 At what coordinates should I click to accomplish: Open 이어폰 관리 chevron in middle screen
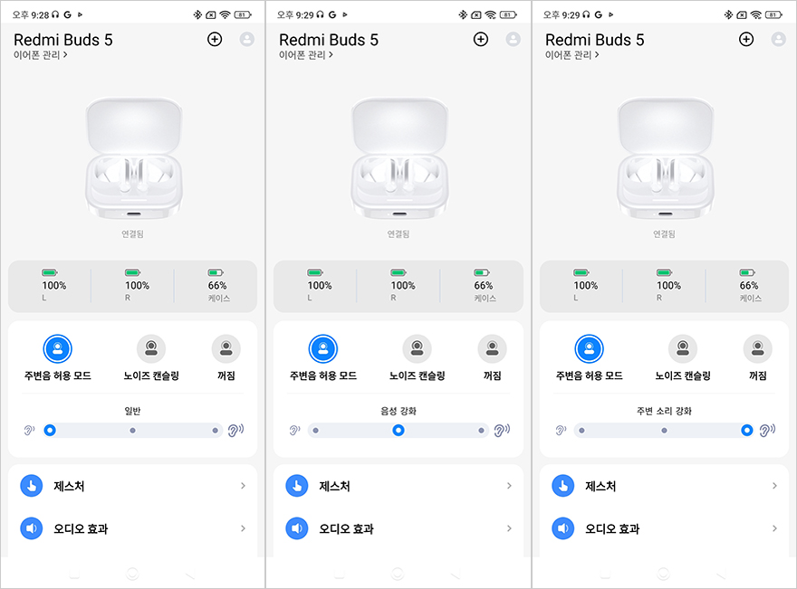point(331,55)
